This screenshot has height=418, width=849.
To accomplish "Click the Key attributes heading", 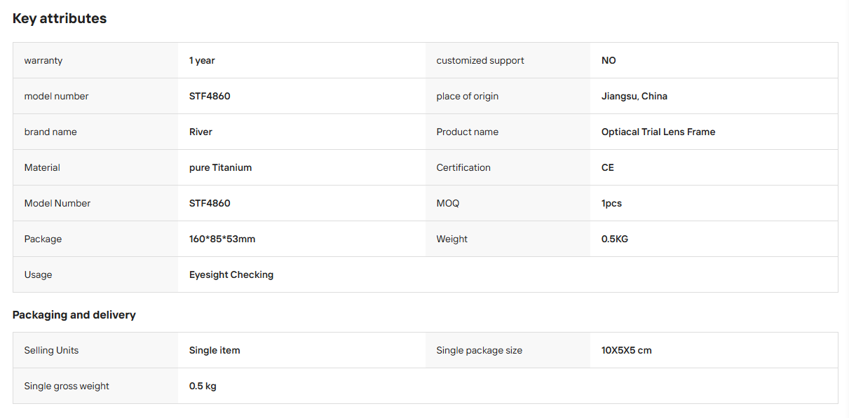I will (x=60, y=19).
